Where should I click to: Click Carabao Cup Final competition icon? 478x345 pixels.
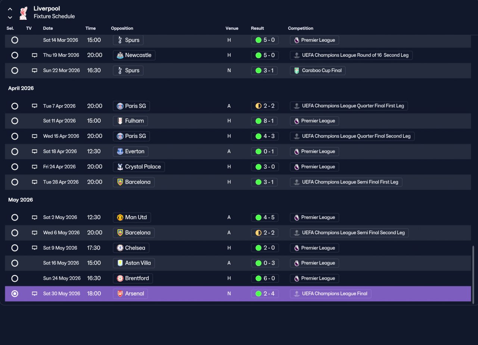coord(297,70)
